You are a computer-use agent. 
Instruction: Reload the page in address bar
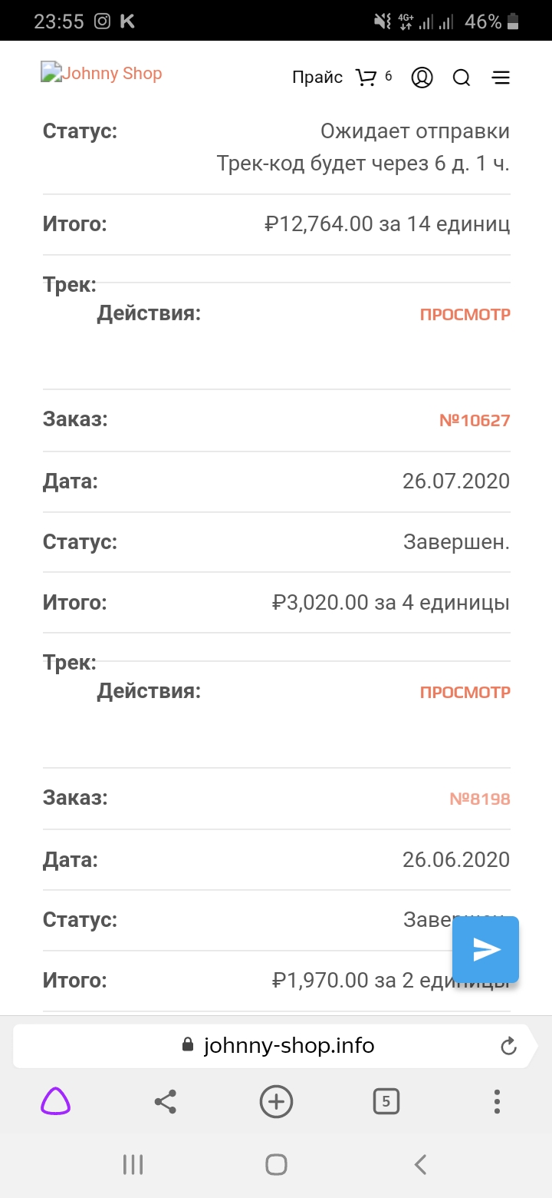[508, 1045]
